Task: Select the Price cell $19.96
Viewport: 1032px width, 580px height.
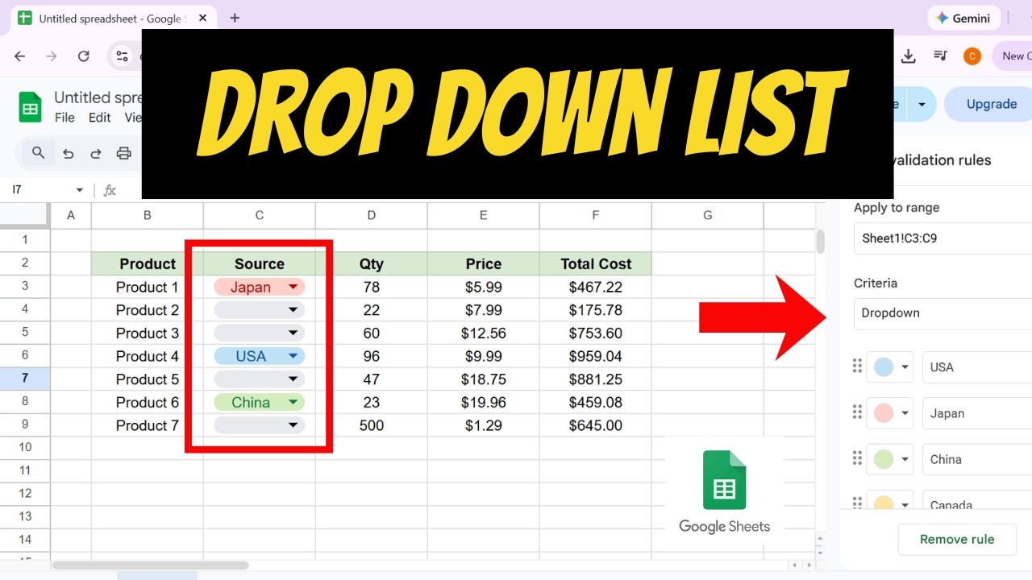Action: pyautogui.click(x=484, y=402)
